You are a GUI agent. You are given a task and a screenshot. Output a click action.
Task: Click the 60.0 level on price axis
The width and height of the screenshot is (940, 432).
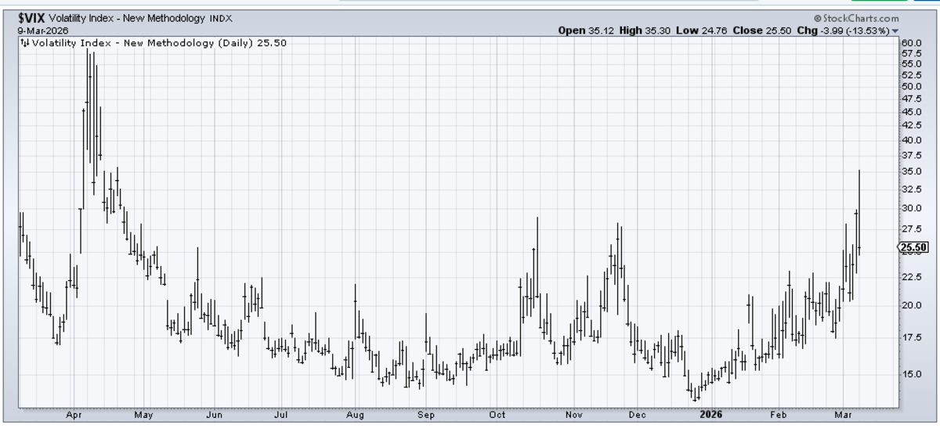pos(911,43)
